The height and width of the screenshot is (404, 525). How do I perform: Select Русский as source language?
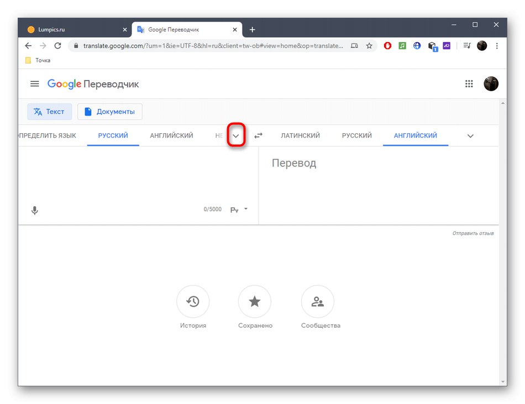coord(113,135)
